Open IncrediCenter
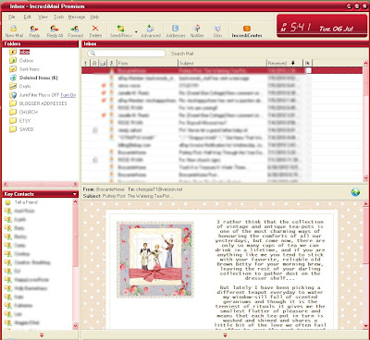 coord(247,31)
